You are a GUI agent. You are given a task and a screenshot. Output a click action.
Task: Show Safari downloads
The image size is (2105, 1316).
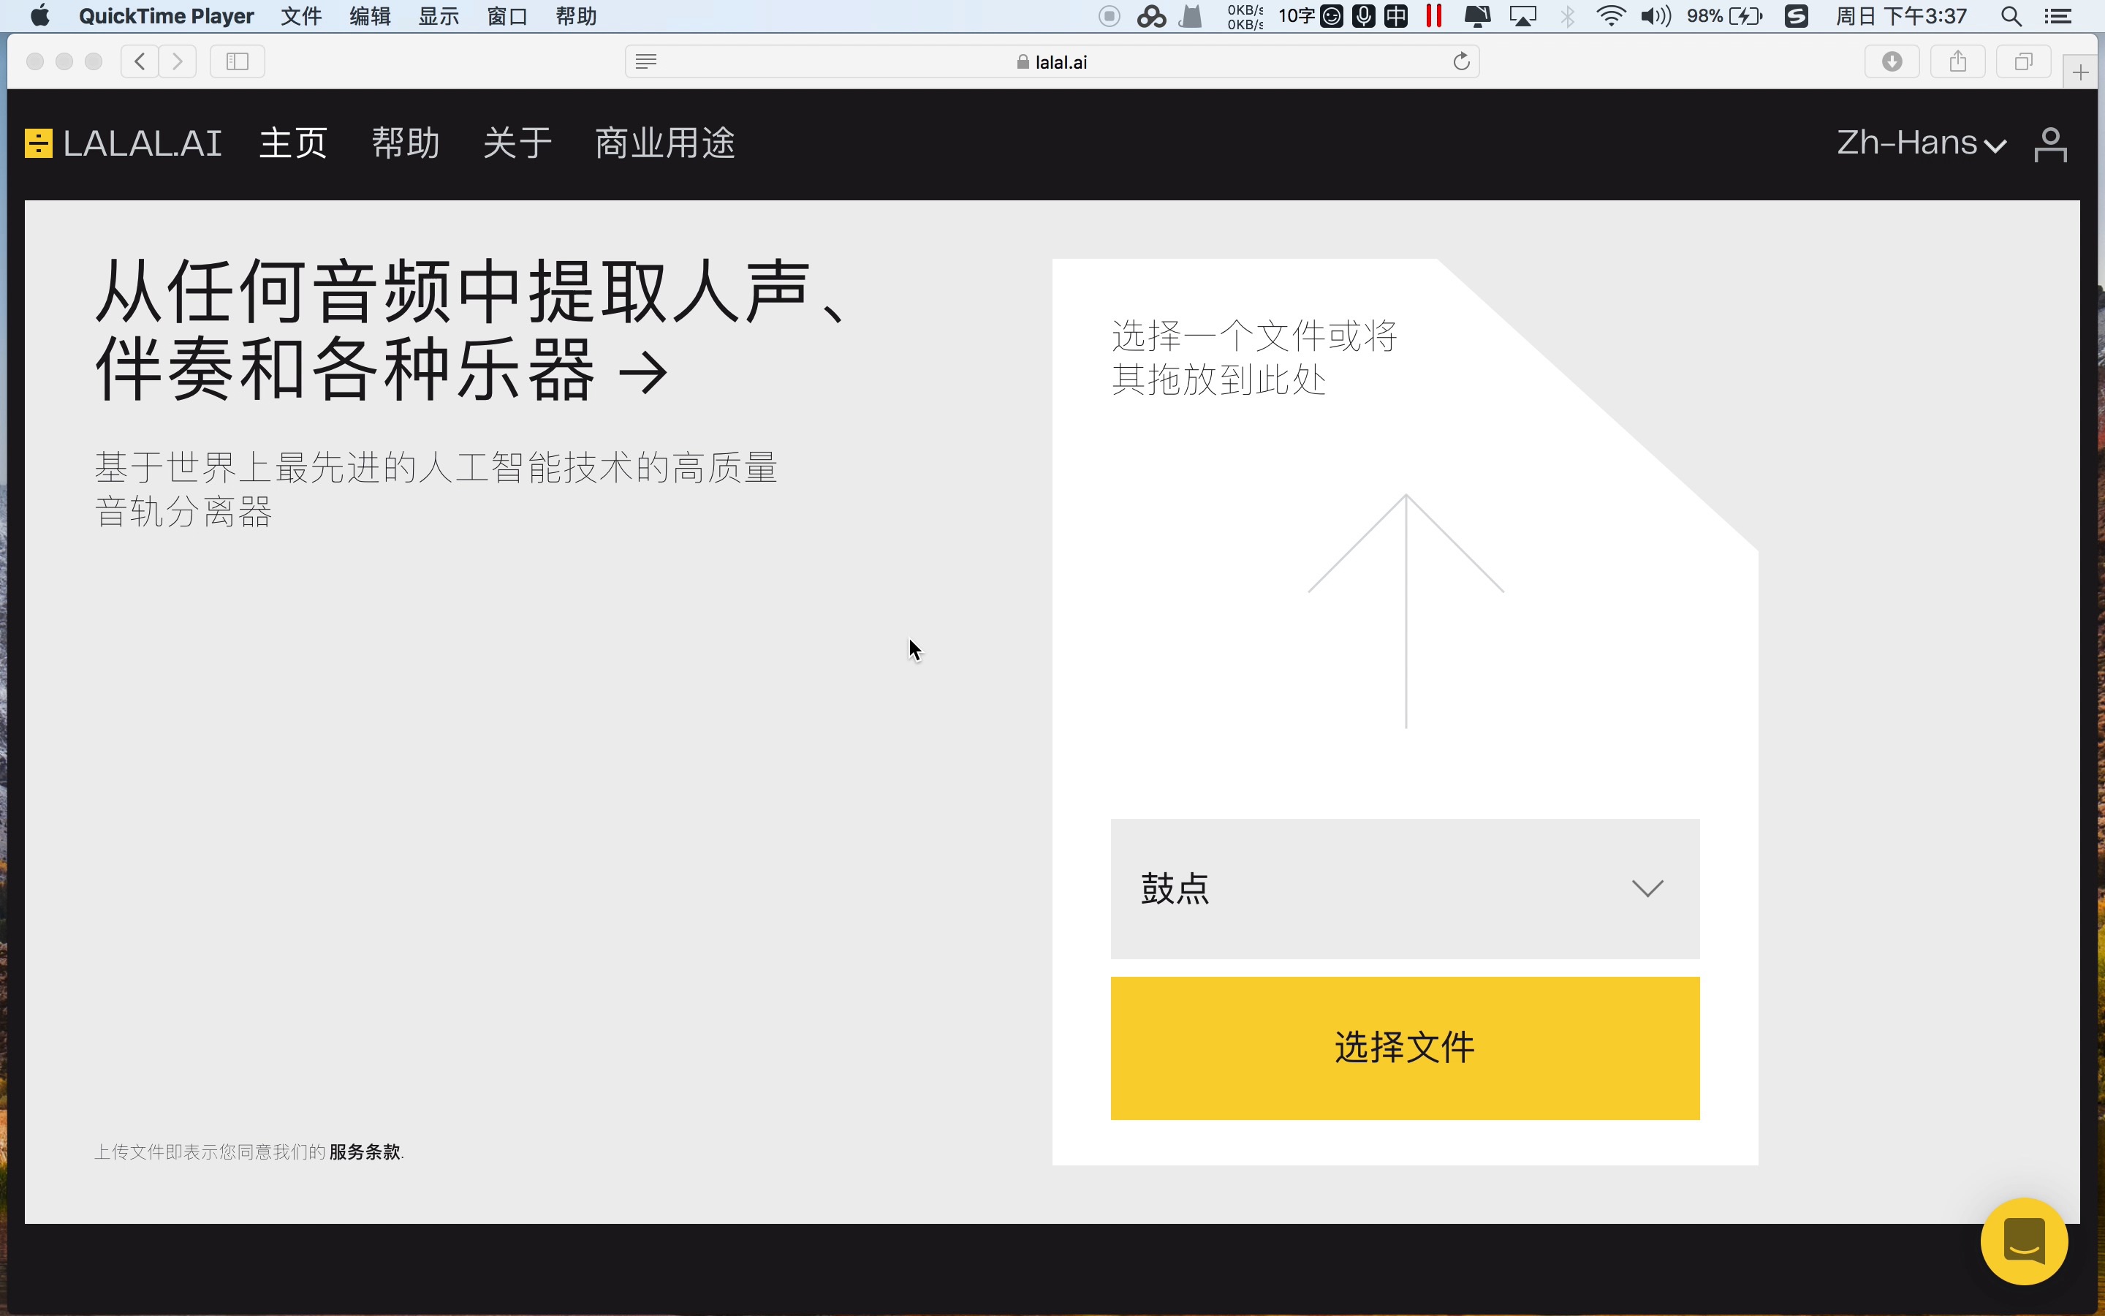[x=1892, y=61]
